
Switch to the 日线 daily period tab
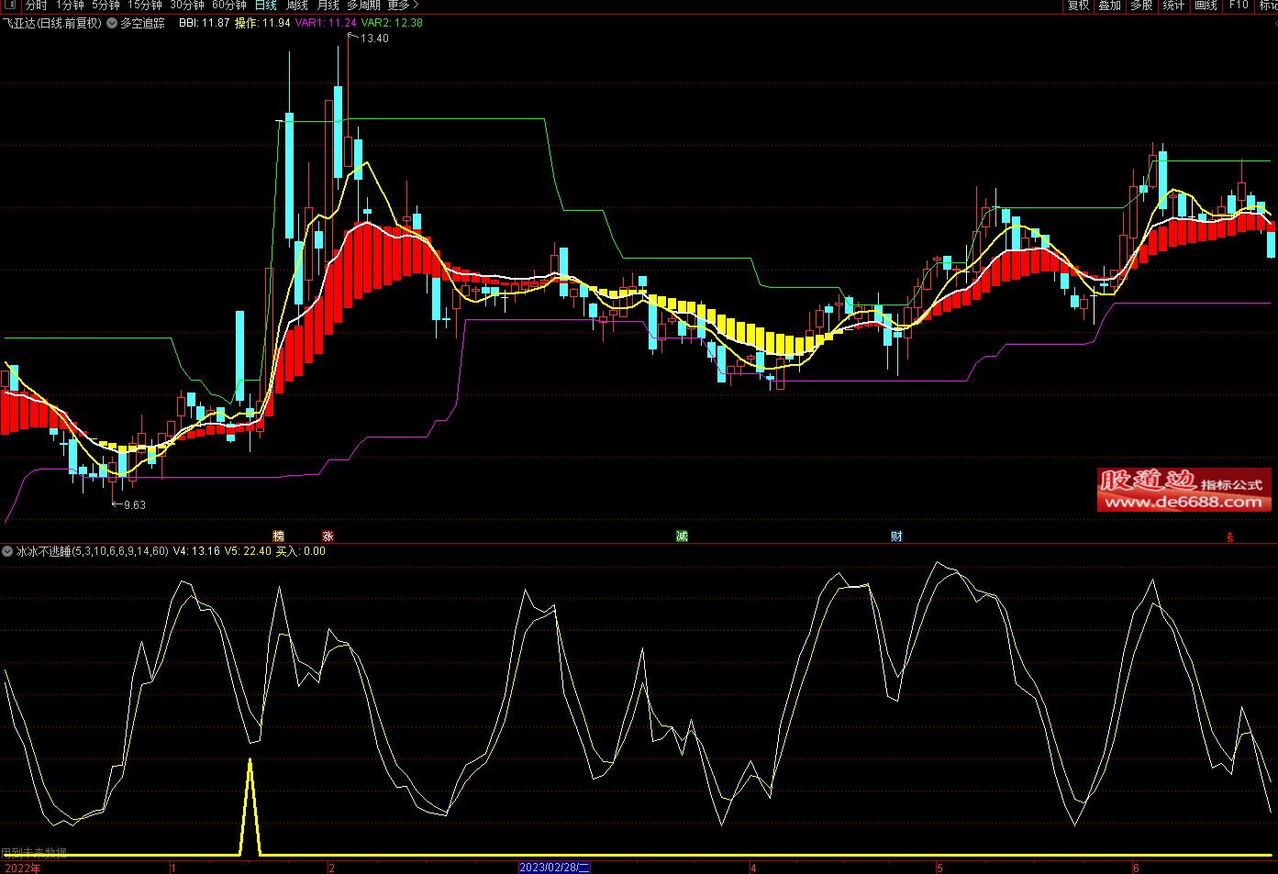[x=265, y=6]
